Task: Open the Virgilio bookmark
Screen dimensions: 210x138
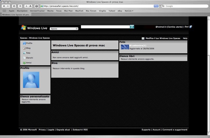Action: point(102,11)
